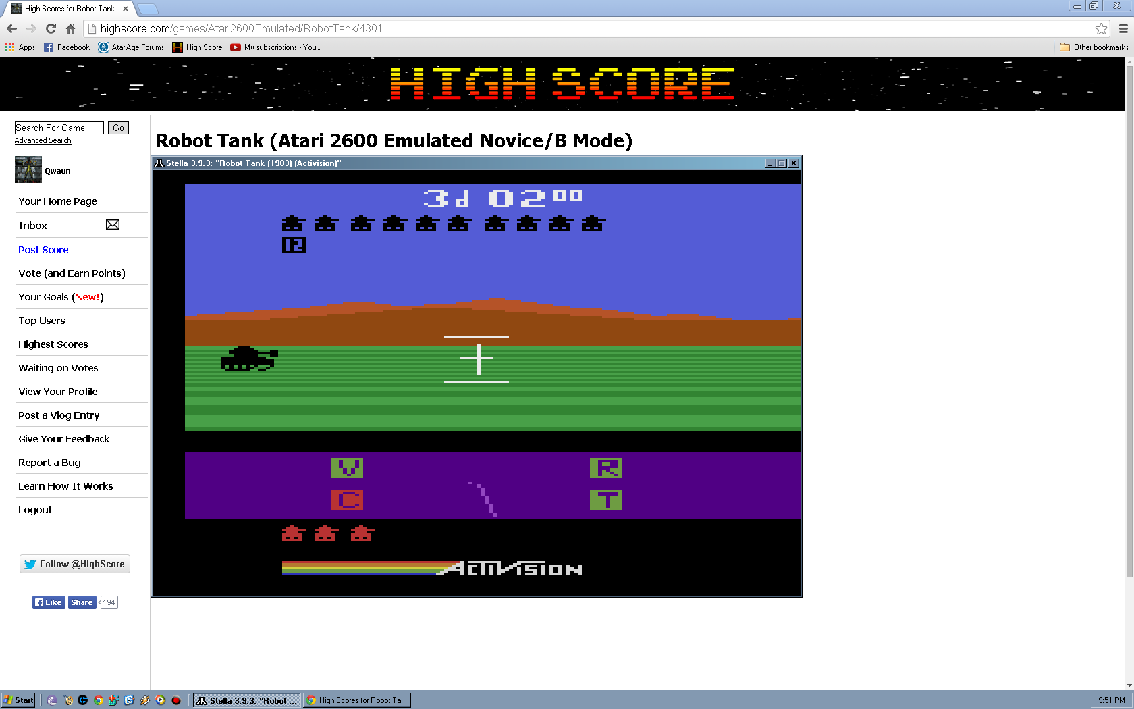The height and width of the screenshot is (709, 1134).
Task: Click the Go search button
Action: pyautogui.click(x=118, y=128)
